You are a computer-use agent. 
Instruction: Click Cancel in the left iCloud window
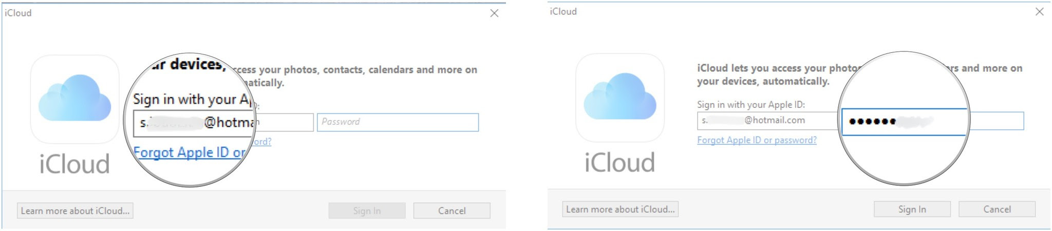[x=452, y=210]
